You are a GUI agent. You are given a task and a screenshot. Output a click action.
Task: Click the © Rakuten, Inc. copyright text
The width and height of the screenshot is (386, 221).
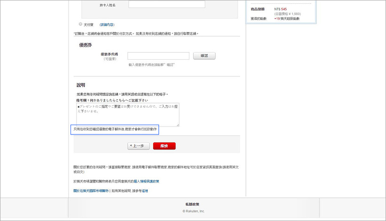point(193,211)
